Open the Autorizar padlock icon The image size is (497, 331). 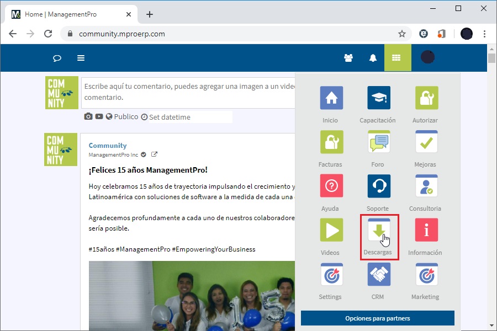pyautogui.click(x=425, y=97)
